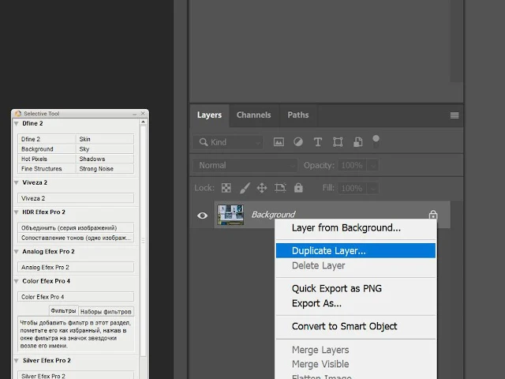Image resolution: width=505 pixels, height=379 pixels.
Task: Choose Convert to Smart Object
Action: [x=356, y=326]
